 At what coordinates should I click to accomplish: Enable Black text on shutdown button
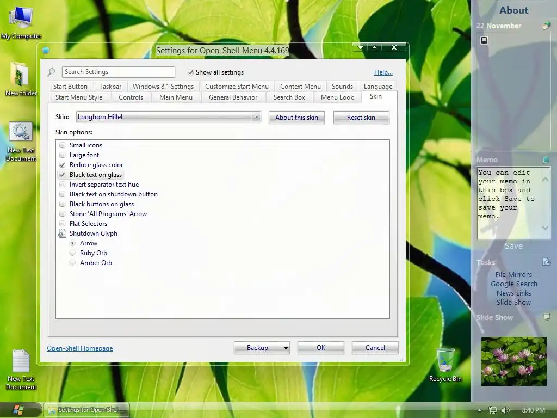[x=63, y=194]
